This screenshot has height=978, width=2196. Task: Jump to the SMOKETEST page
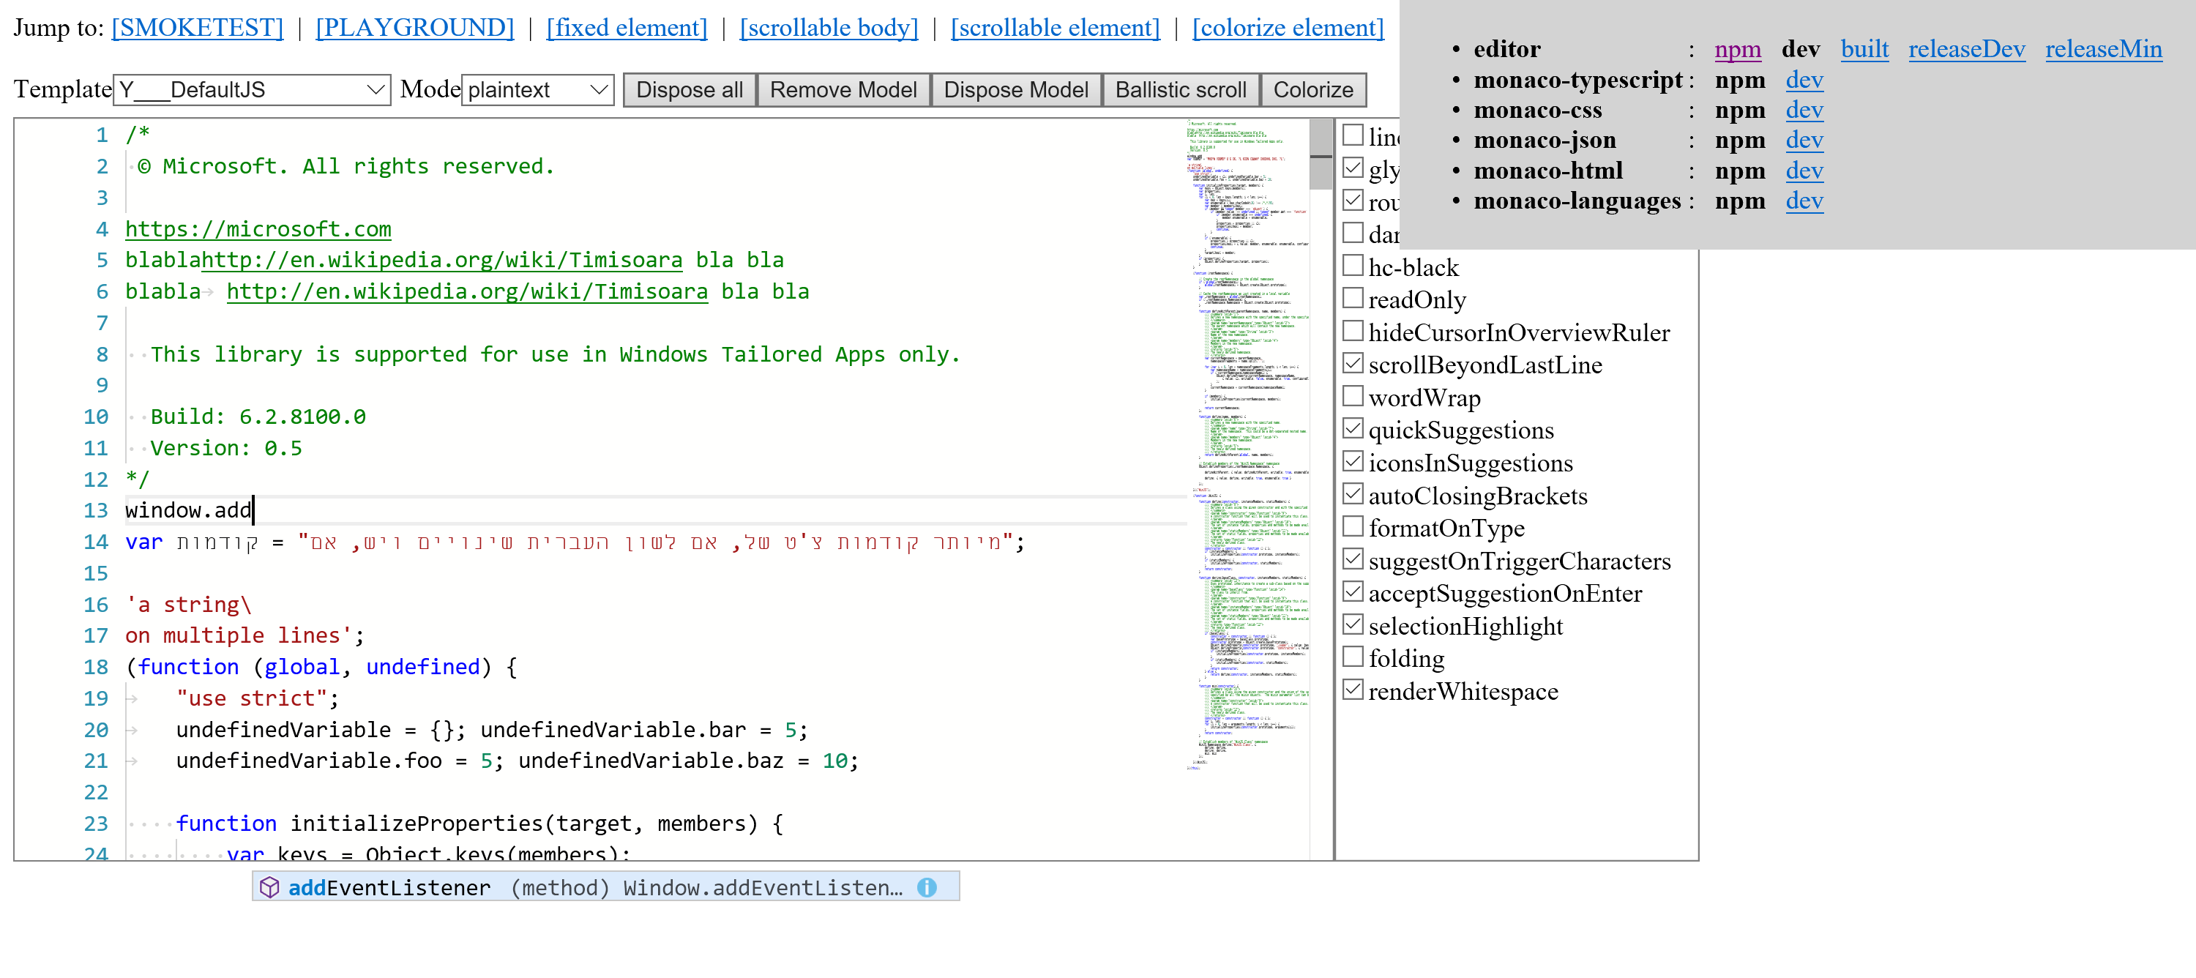(197, 27)
